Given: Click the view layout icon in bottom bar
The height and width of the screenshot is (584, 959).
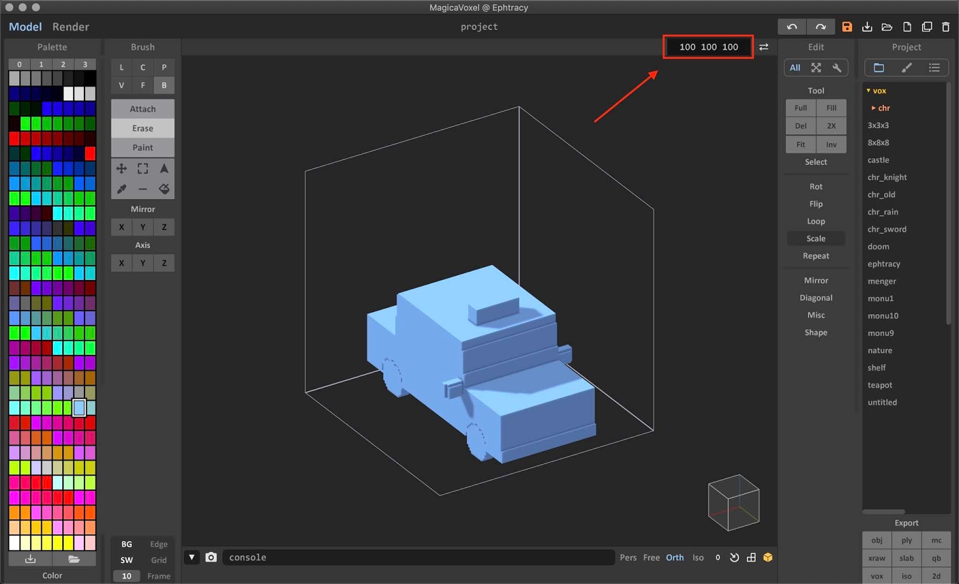Looking at the screenshot, I should 751,558.
